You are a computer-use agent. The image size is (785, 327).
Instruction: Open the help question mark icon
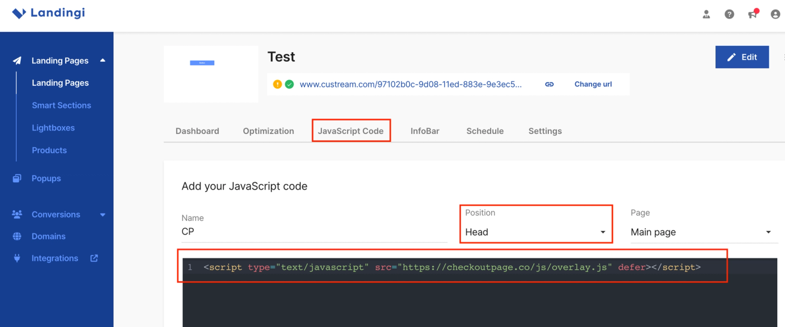[x=729, y=15]
